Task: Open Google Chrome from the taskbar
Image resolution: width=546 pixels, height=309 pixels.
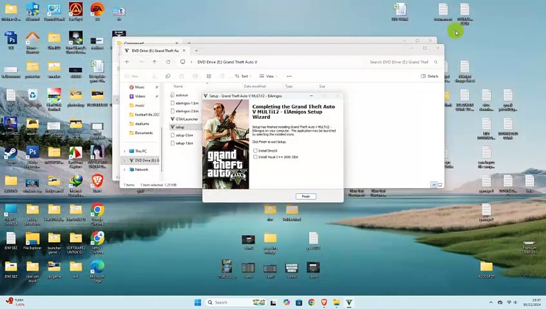Action: coord(311,303)
